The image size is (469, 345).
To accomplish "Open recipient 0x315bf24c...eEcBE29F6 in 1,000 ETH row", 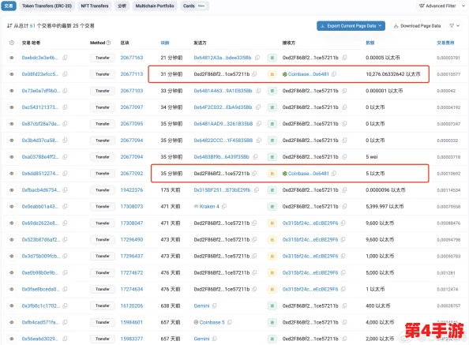I will [310, 257].
